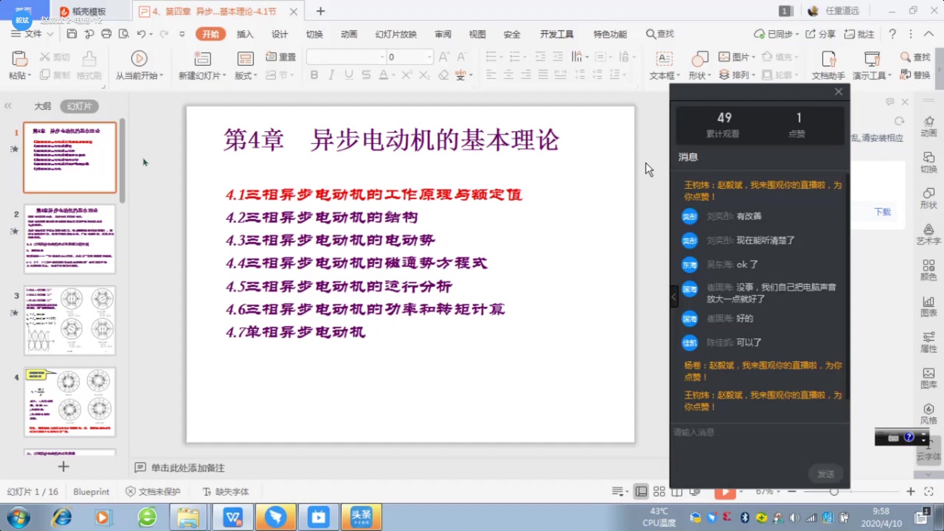944x531 pixels.
Task: Switch to slide sorter view
Action: pos(659,491)
